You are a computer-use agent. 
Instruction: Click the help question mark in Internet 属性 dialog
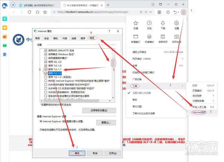[109, 31]
